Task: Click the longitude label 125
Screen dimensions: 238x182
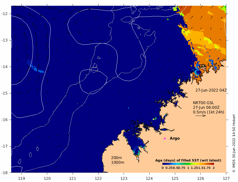Action: (175, 178)
